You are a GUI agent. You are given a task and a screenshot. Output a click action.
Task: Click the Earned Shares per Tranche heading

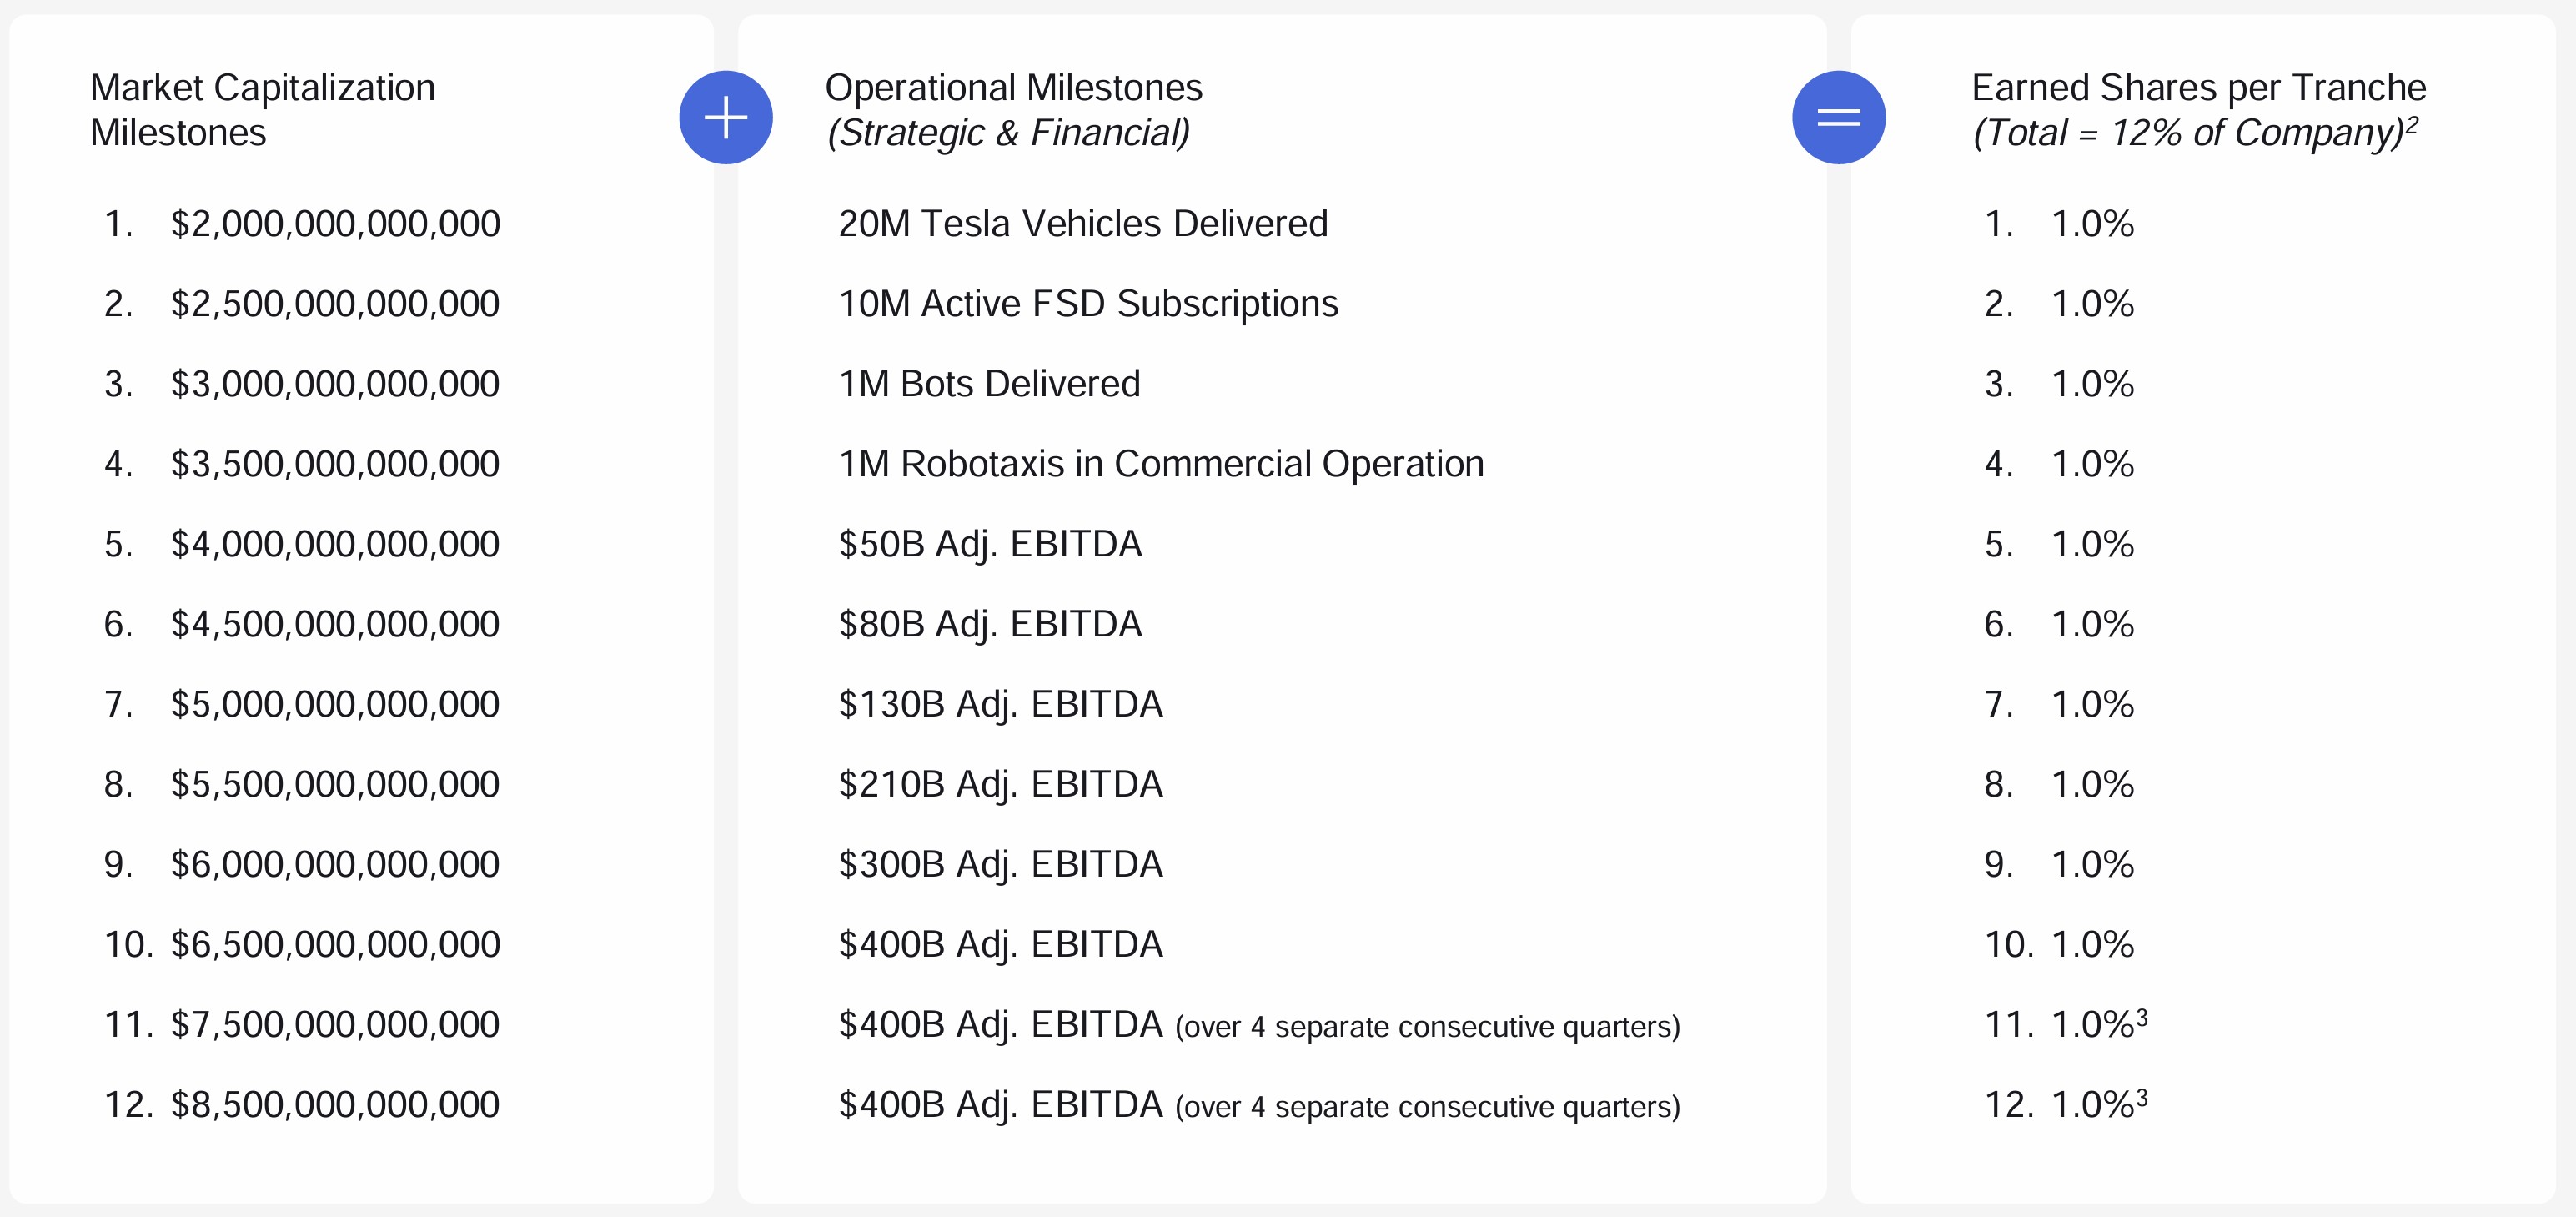pos(2198,88)
